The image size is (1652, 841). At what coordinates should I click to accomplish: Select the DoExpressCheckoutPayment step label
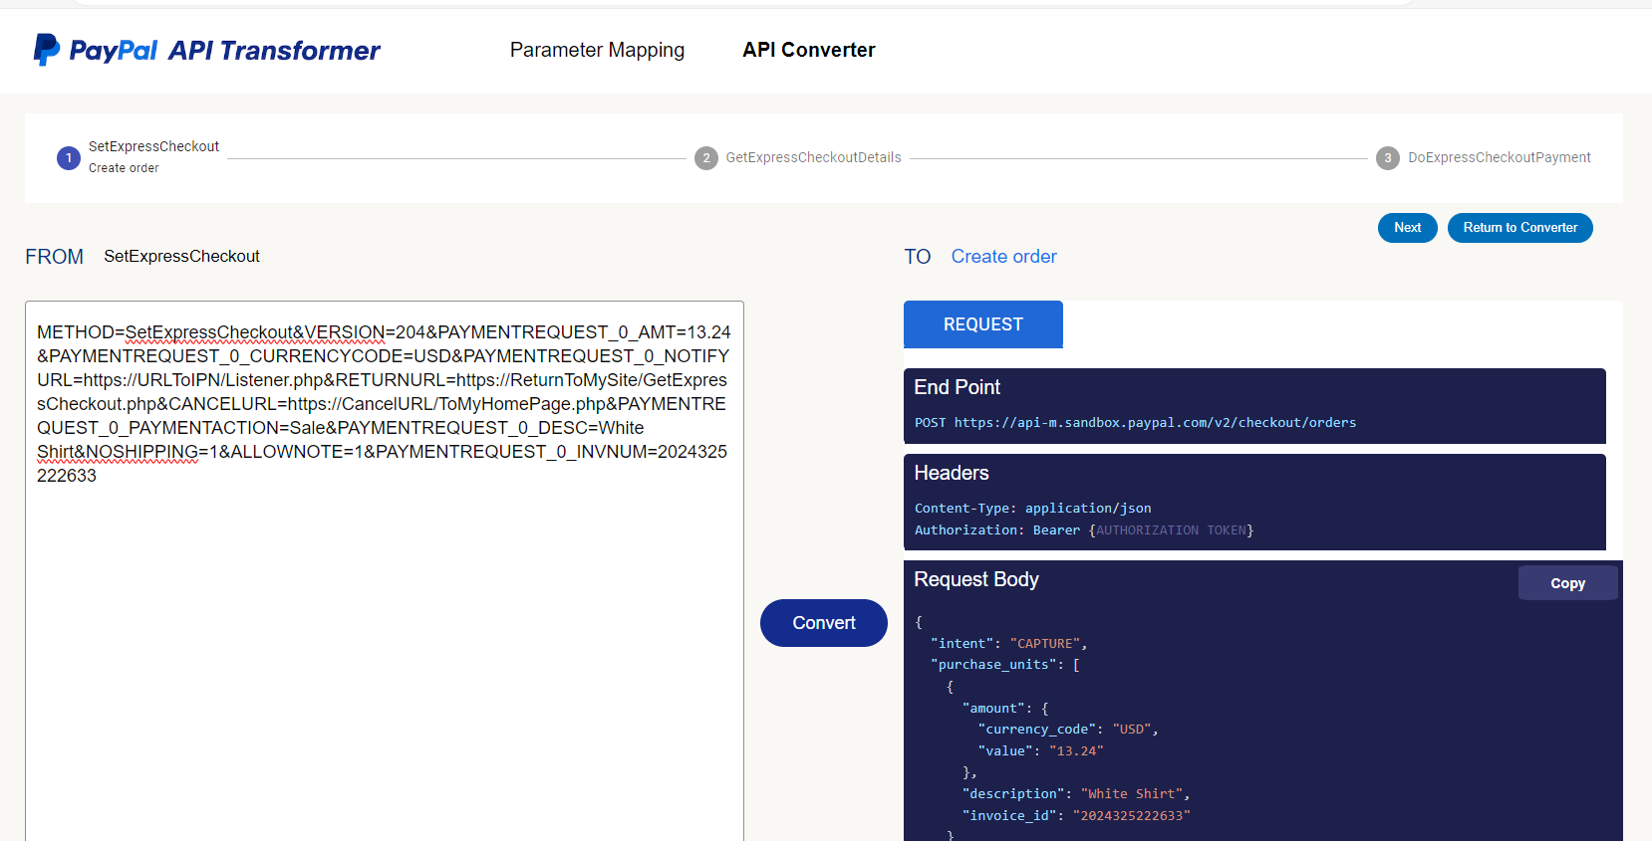pos(1499,158)
